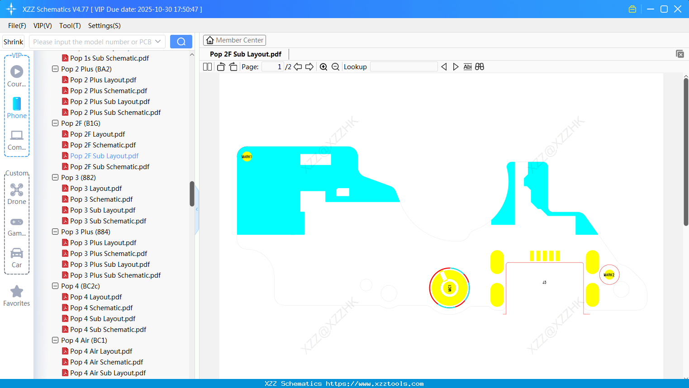The height and width of the screenshot is (388, 689).
Task: Rotate the layout page counterclockwise
Action: [x=220, y=66]
